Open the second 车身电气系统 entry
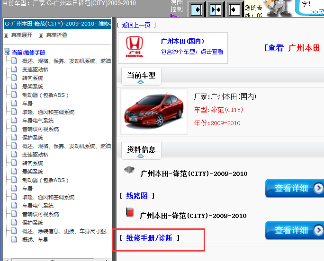Screen dimensions: 324x261 click(38, 206)
